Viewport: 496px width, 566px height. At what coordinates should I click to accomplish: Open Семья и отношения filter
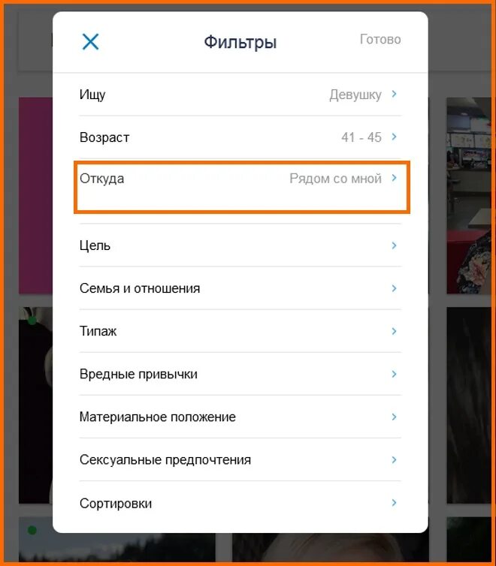[x=240, y=288]
